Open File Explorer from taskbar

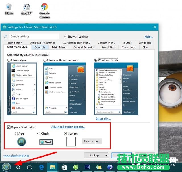tap(53, 167)
